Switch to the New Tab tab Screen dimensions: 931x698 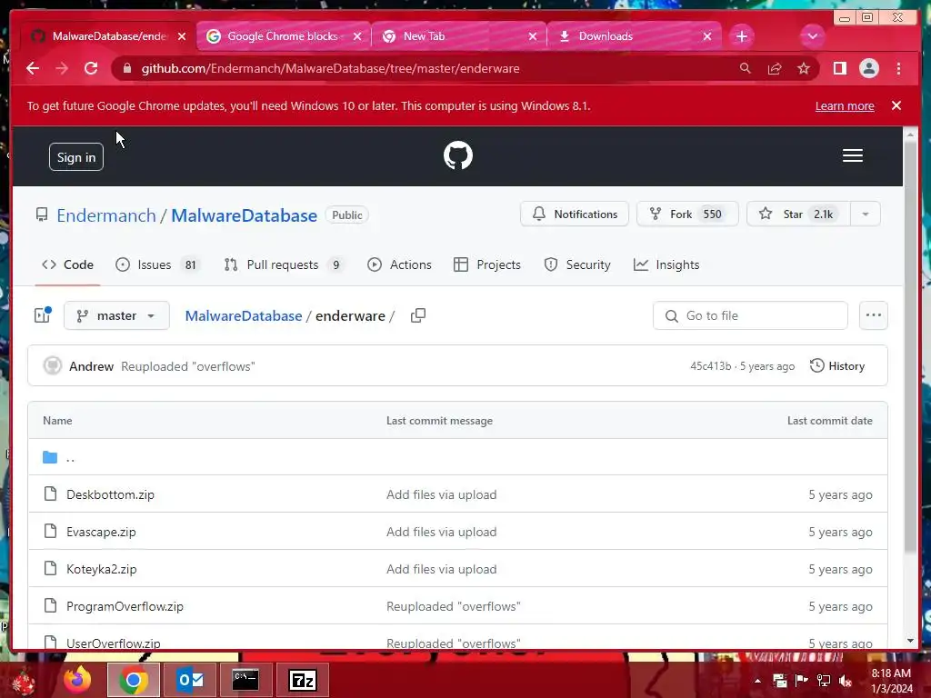457,36
